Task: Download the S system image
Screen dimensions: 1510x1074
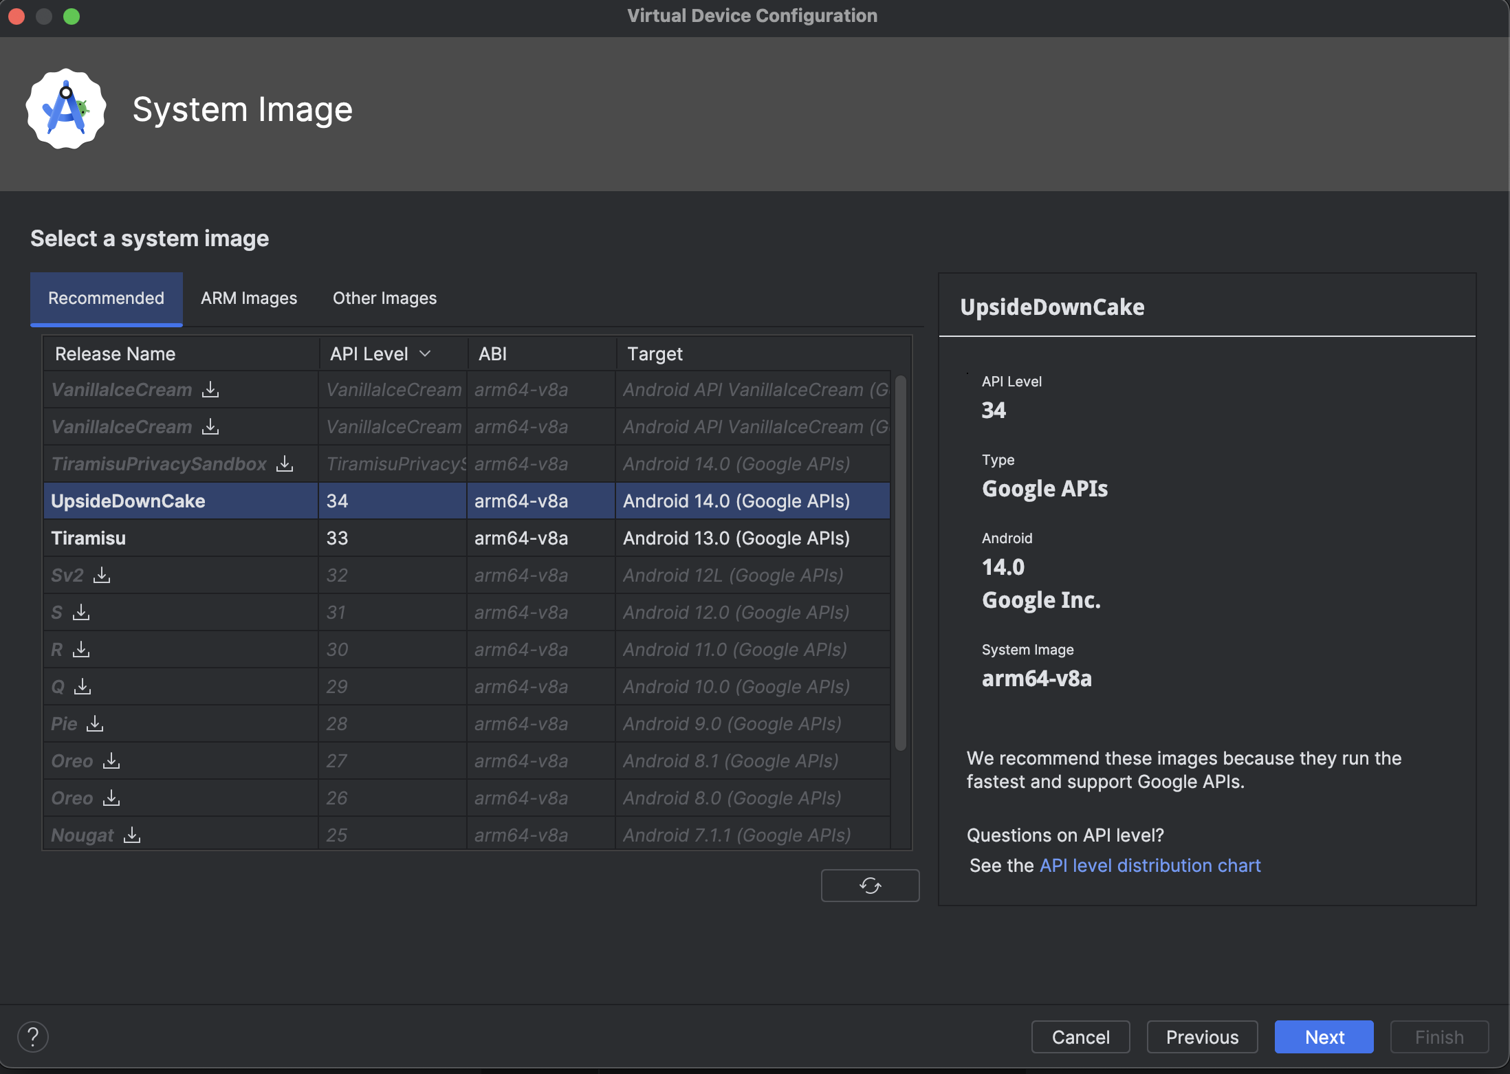Action: (x=81, y=613)
